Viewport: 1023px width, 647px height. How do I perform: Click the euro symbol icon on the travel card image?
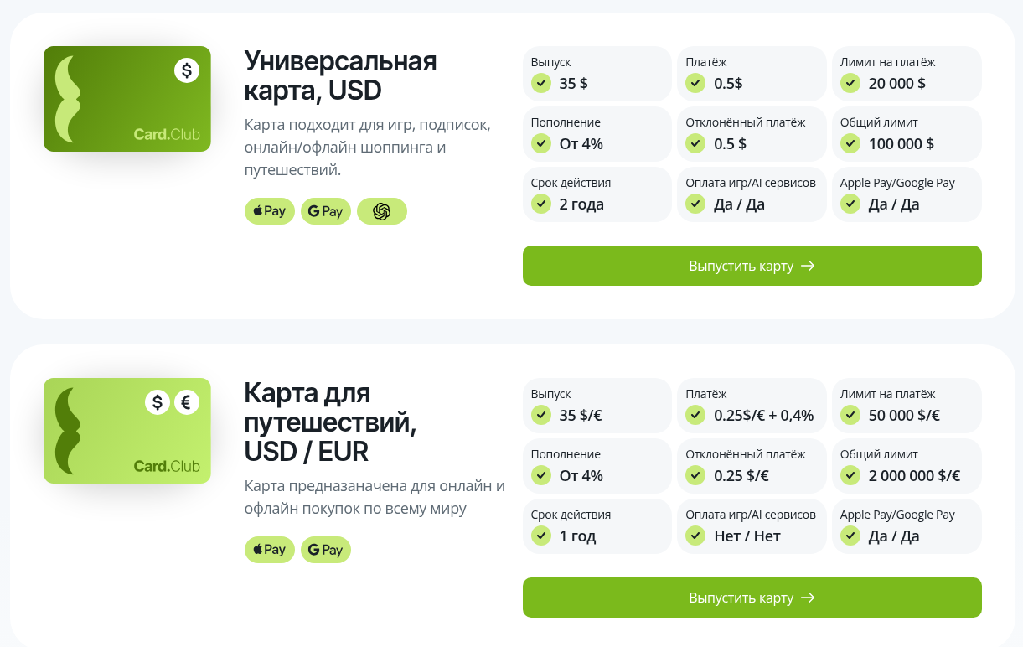click(x=187, y=402)
